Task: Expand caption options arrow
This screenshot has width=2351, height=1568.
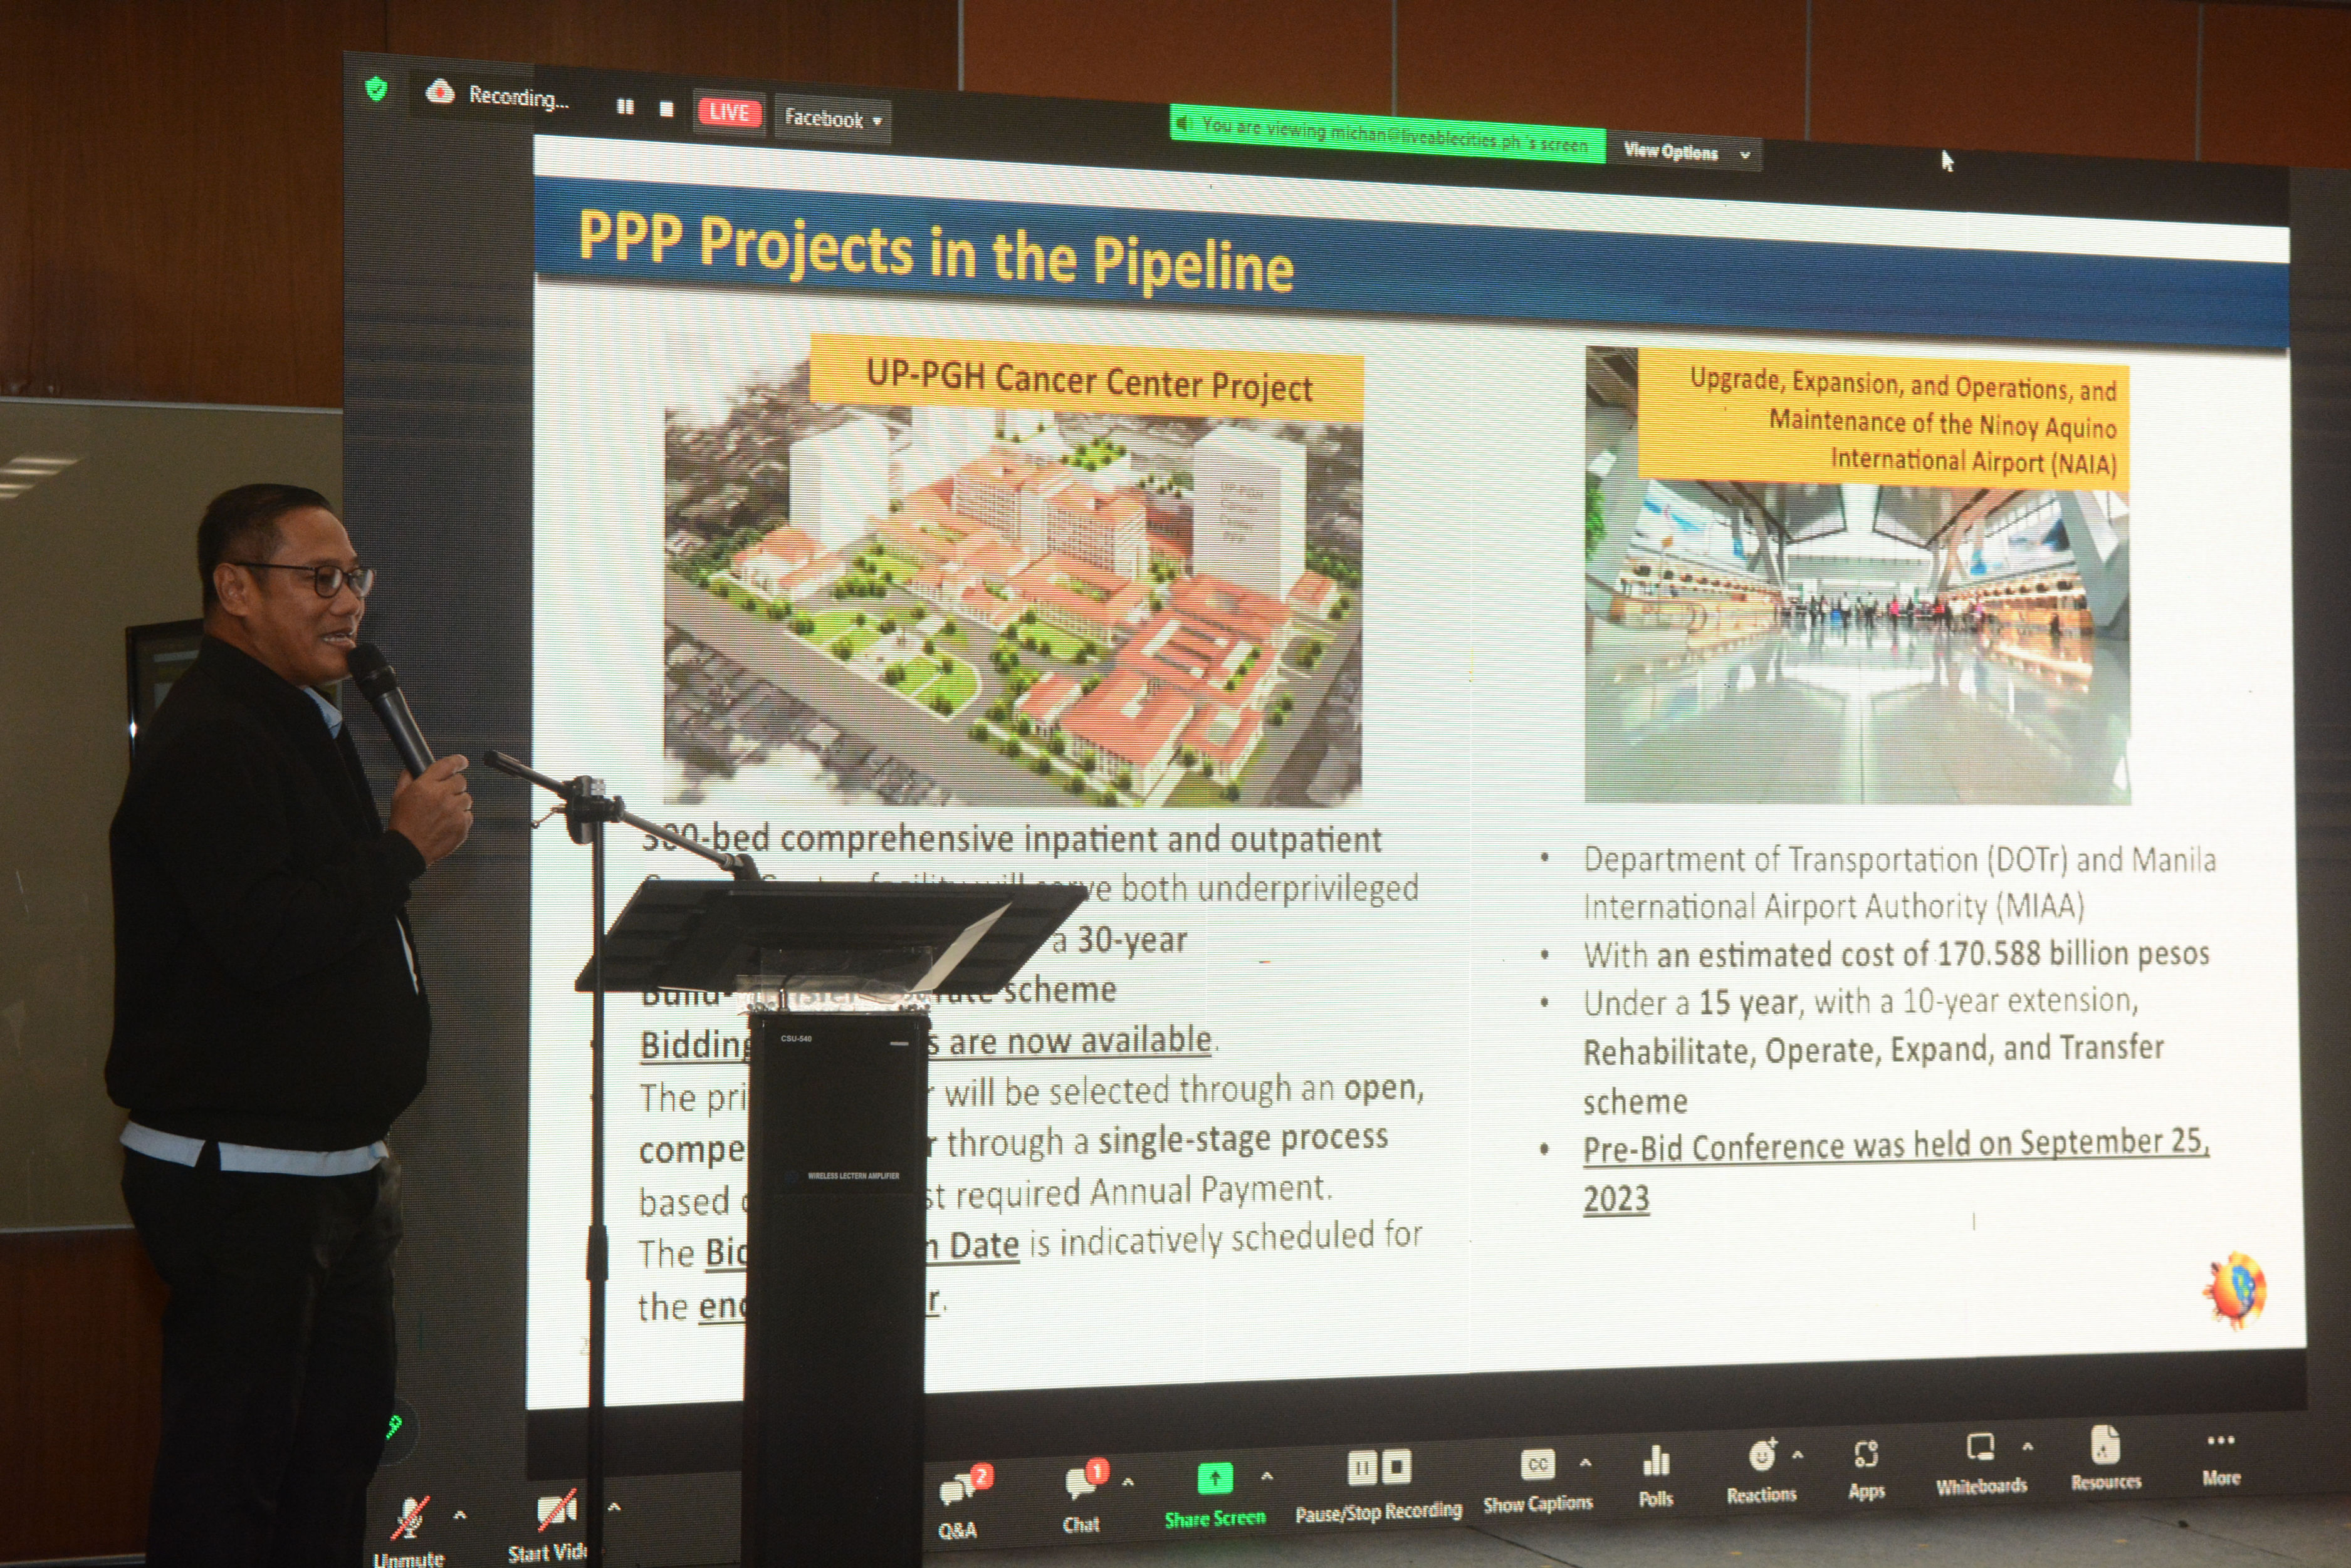Action: pos(1586,1464)
